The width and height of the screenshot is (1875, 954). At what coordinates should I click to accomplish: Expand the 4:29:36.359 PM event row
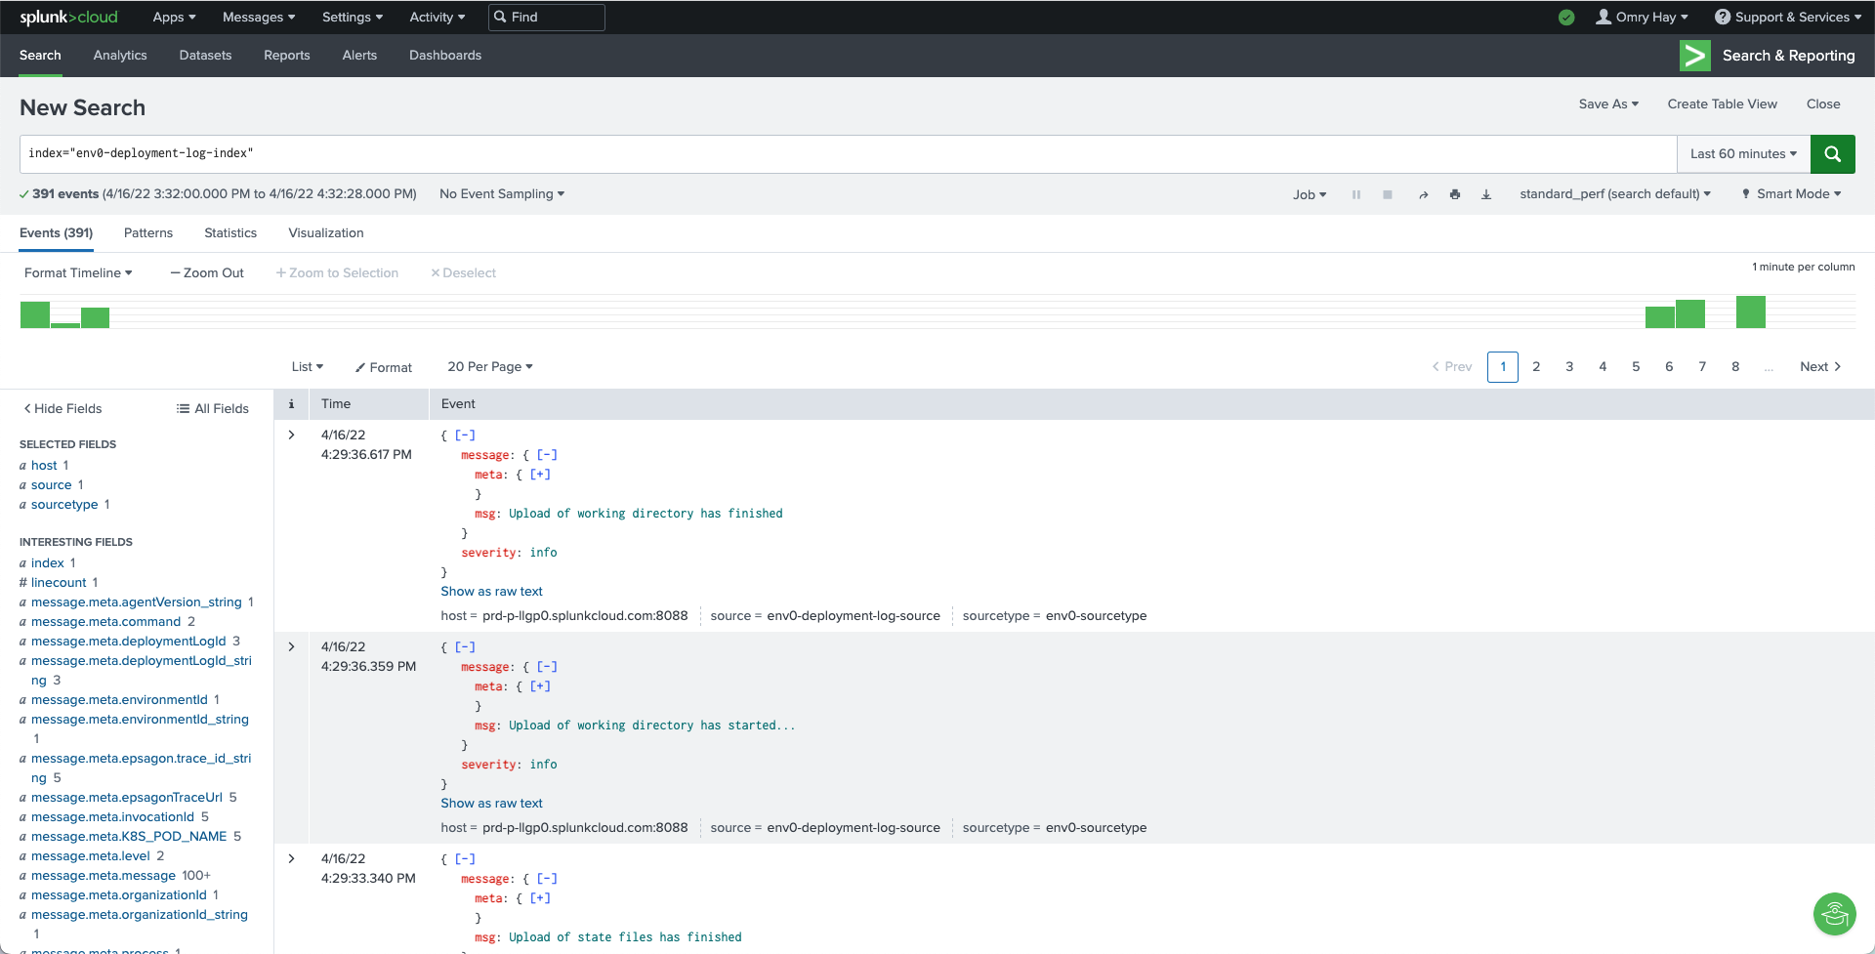[x=291, y=647]
